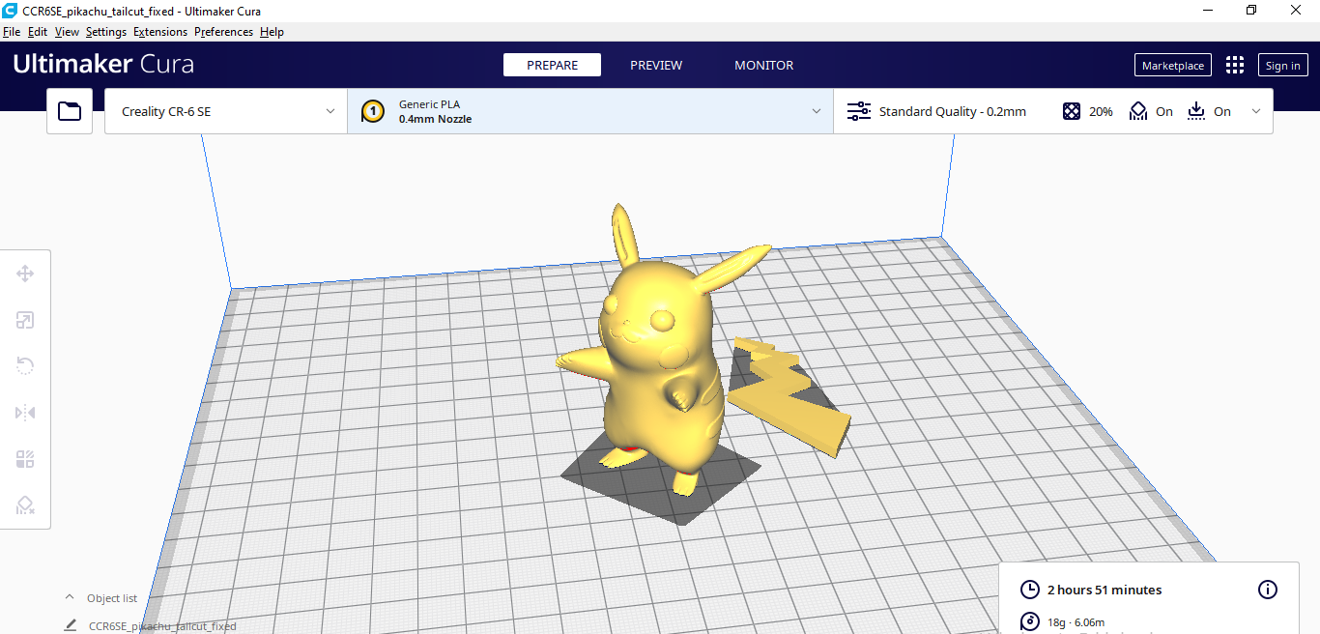Select the Pikachu model on the build plate
The width and height of the screenshot is (1320, 634).
647,367
